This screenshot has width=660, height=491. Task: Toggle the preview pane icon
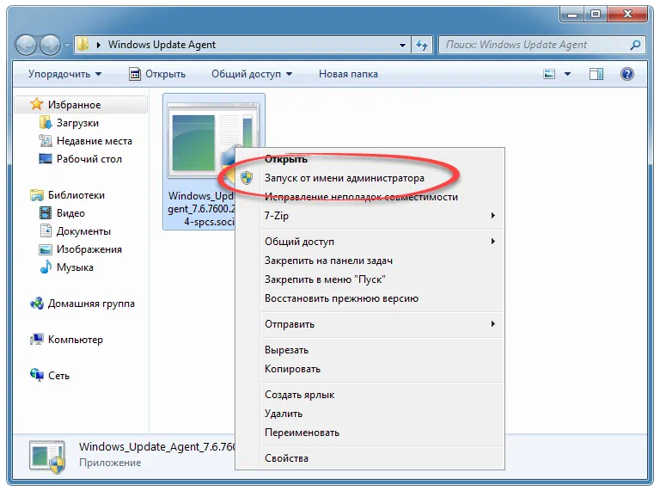(x=596, y=74)
